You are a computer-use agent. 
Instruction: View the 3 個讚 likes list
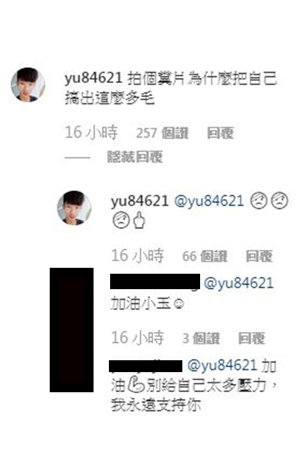tap(201, 338)
